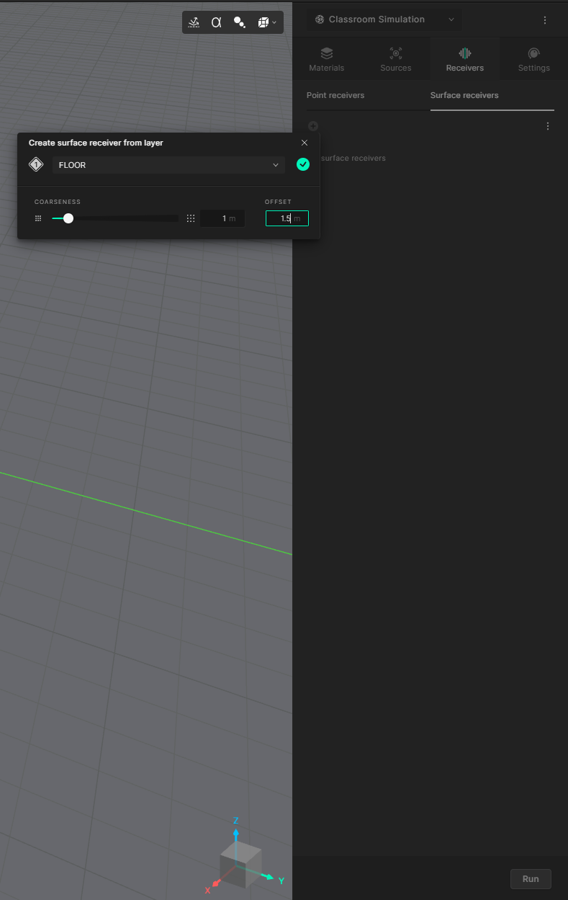Image resolution: width=568 pixels, height=900 pixels.
Task: Click the Run button
Action: point(531,878)
